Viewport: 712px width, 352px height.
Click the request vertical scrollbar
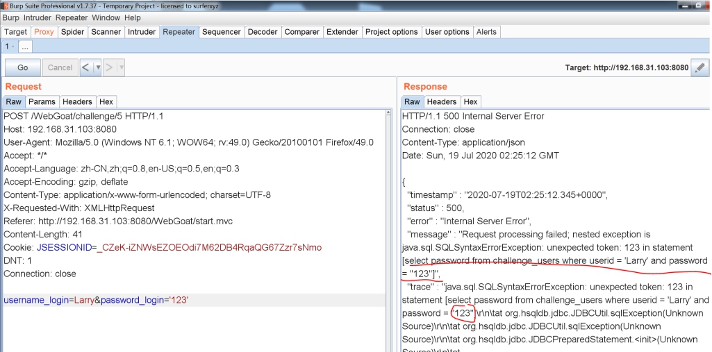coord(389,231)
